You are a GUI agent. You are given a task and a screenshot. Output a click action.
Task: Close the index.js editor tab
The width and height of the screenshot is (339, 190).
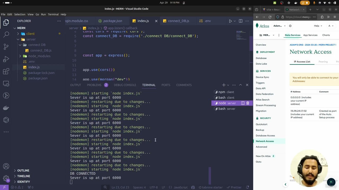[156, 21]
